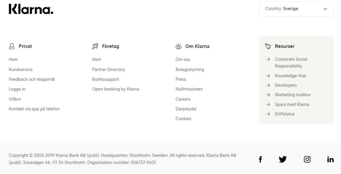The image size is (341, 174).
Task: Select Cookies under Om Klarna
Action: [x=183, y=119]
